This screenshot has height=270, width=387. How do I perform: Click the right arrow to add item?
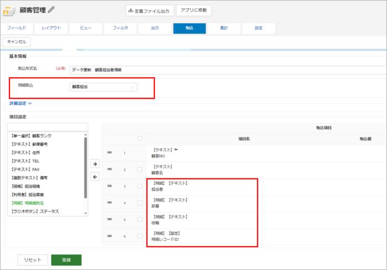pyautogui.click(x=95, y=164)
